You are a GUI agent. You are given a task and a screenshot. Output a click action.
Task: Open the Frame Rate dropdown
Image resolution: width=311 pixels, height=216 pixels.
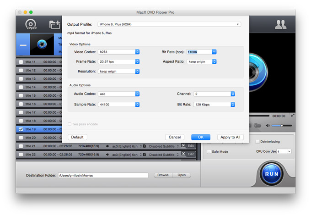(x=118, y=61)
